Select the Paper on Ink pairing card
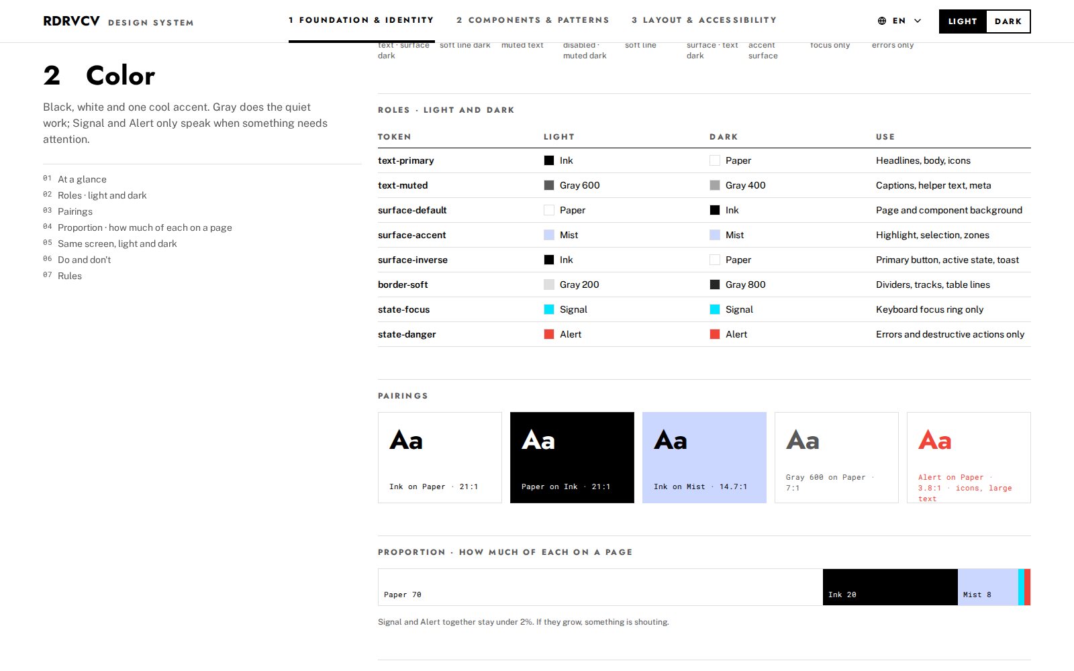 coord(572,458)
